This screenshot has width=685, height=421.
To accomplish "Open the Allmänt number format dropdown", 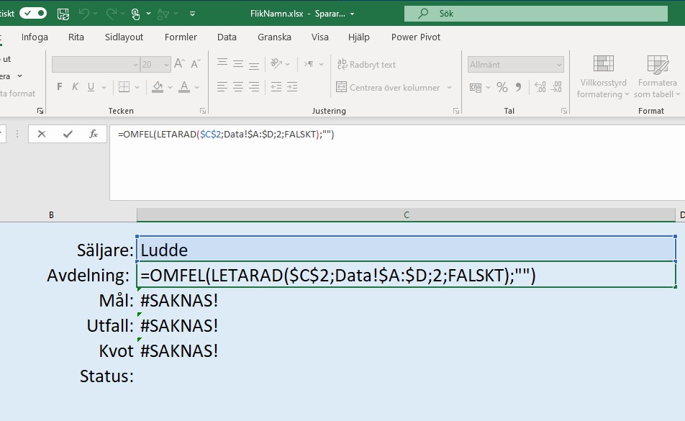I will [516, 65].
